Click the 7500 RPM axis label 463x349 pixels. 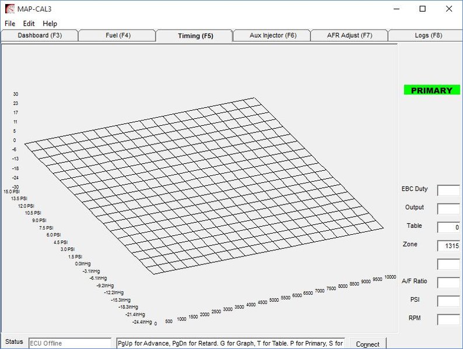click(x=331, y=288)
